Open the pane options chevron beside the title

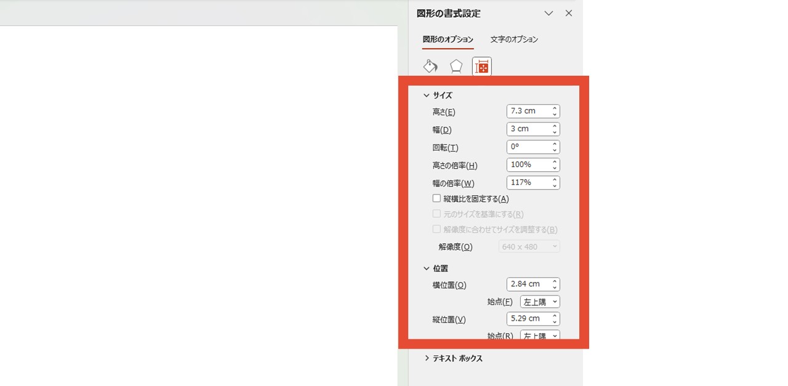(549, 13)
